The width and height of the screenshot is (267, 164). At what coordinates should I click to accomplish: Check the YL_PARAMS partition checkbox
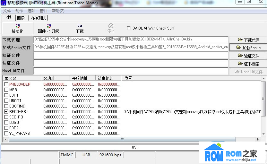pyautogui.click(x=6, y=133)
